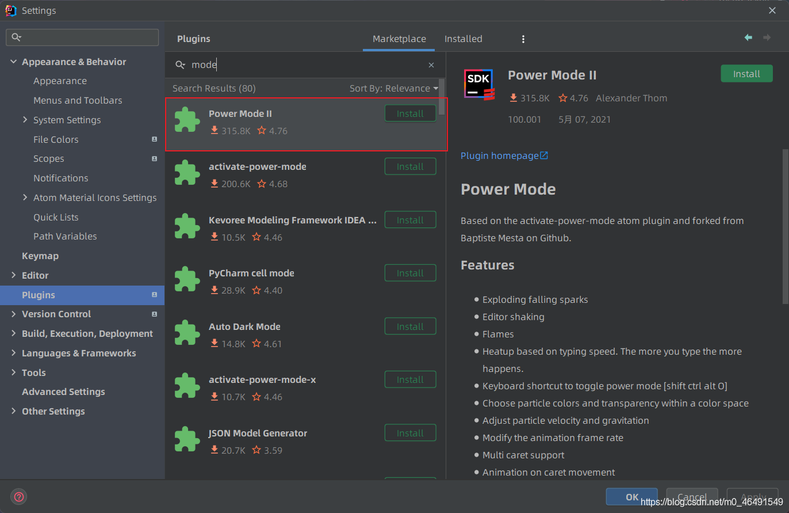The height and width of the screenshot is (513, 789).
Task: Clear the plugin search text
Action: coord(431,65)
